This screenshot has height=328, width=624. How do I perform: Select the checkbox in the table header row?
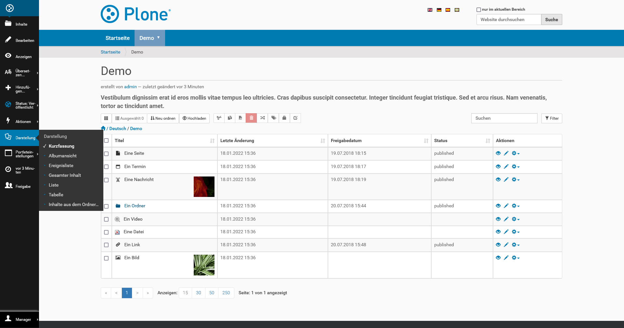pyautogui.click(x=106, y=140)
